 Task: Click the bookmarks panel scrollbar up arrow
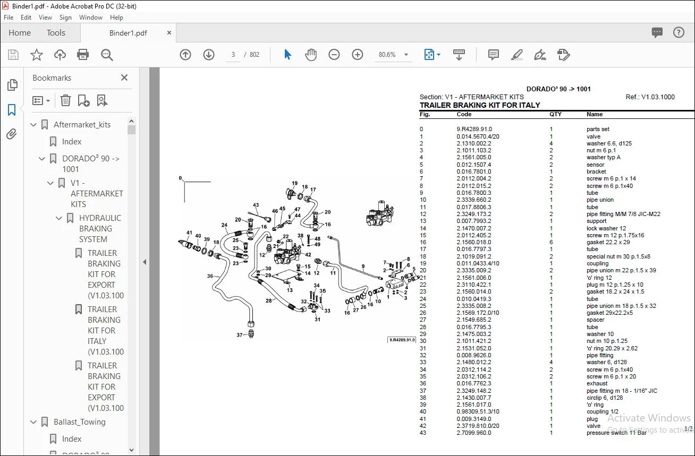pyautogui.click(x=132, y=122)
